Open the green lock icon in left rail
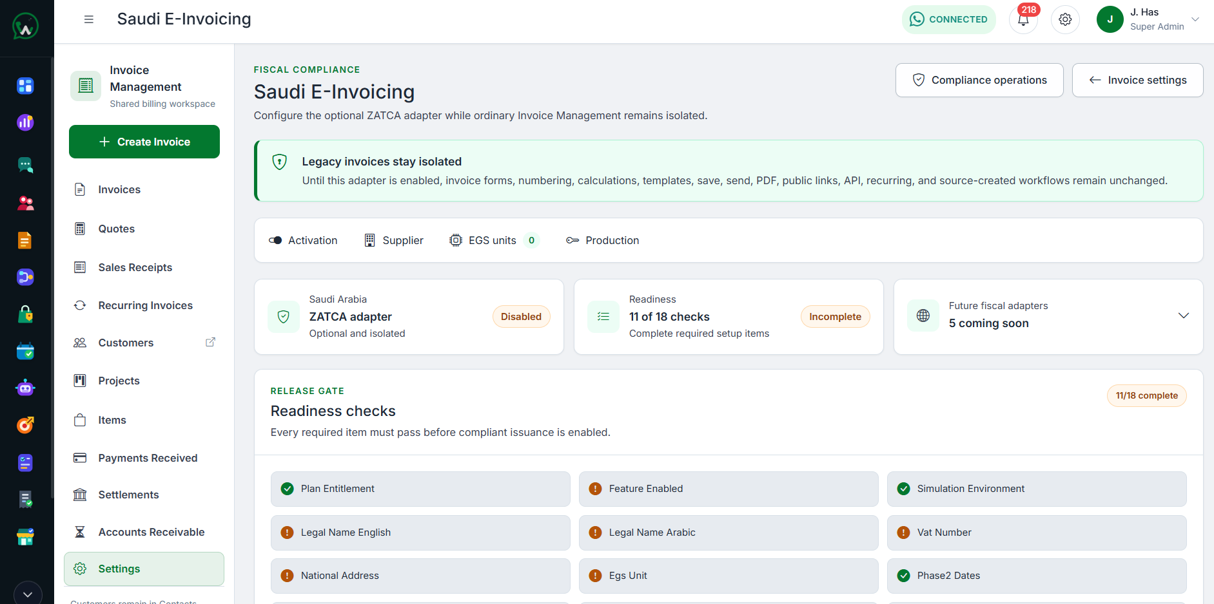The width and height of the screenshot is (1214, 604). tap(25, 314)
